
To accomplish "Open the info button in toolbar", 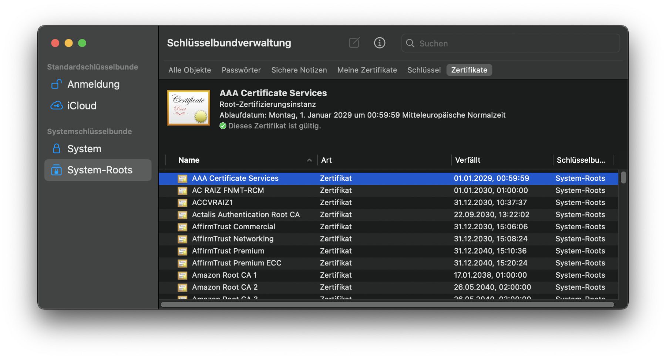I will pos(379,43).
